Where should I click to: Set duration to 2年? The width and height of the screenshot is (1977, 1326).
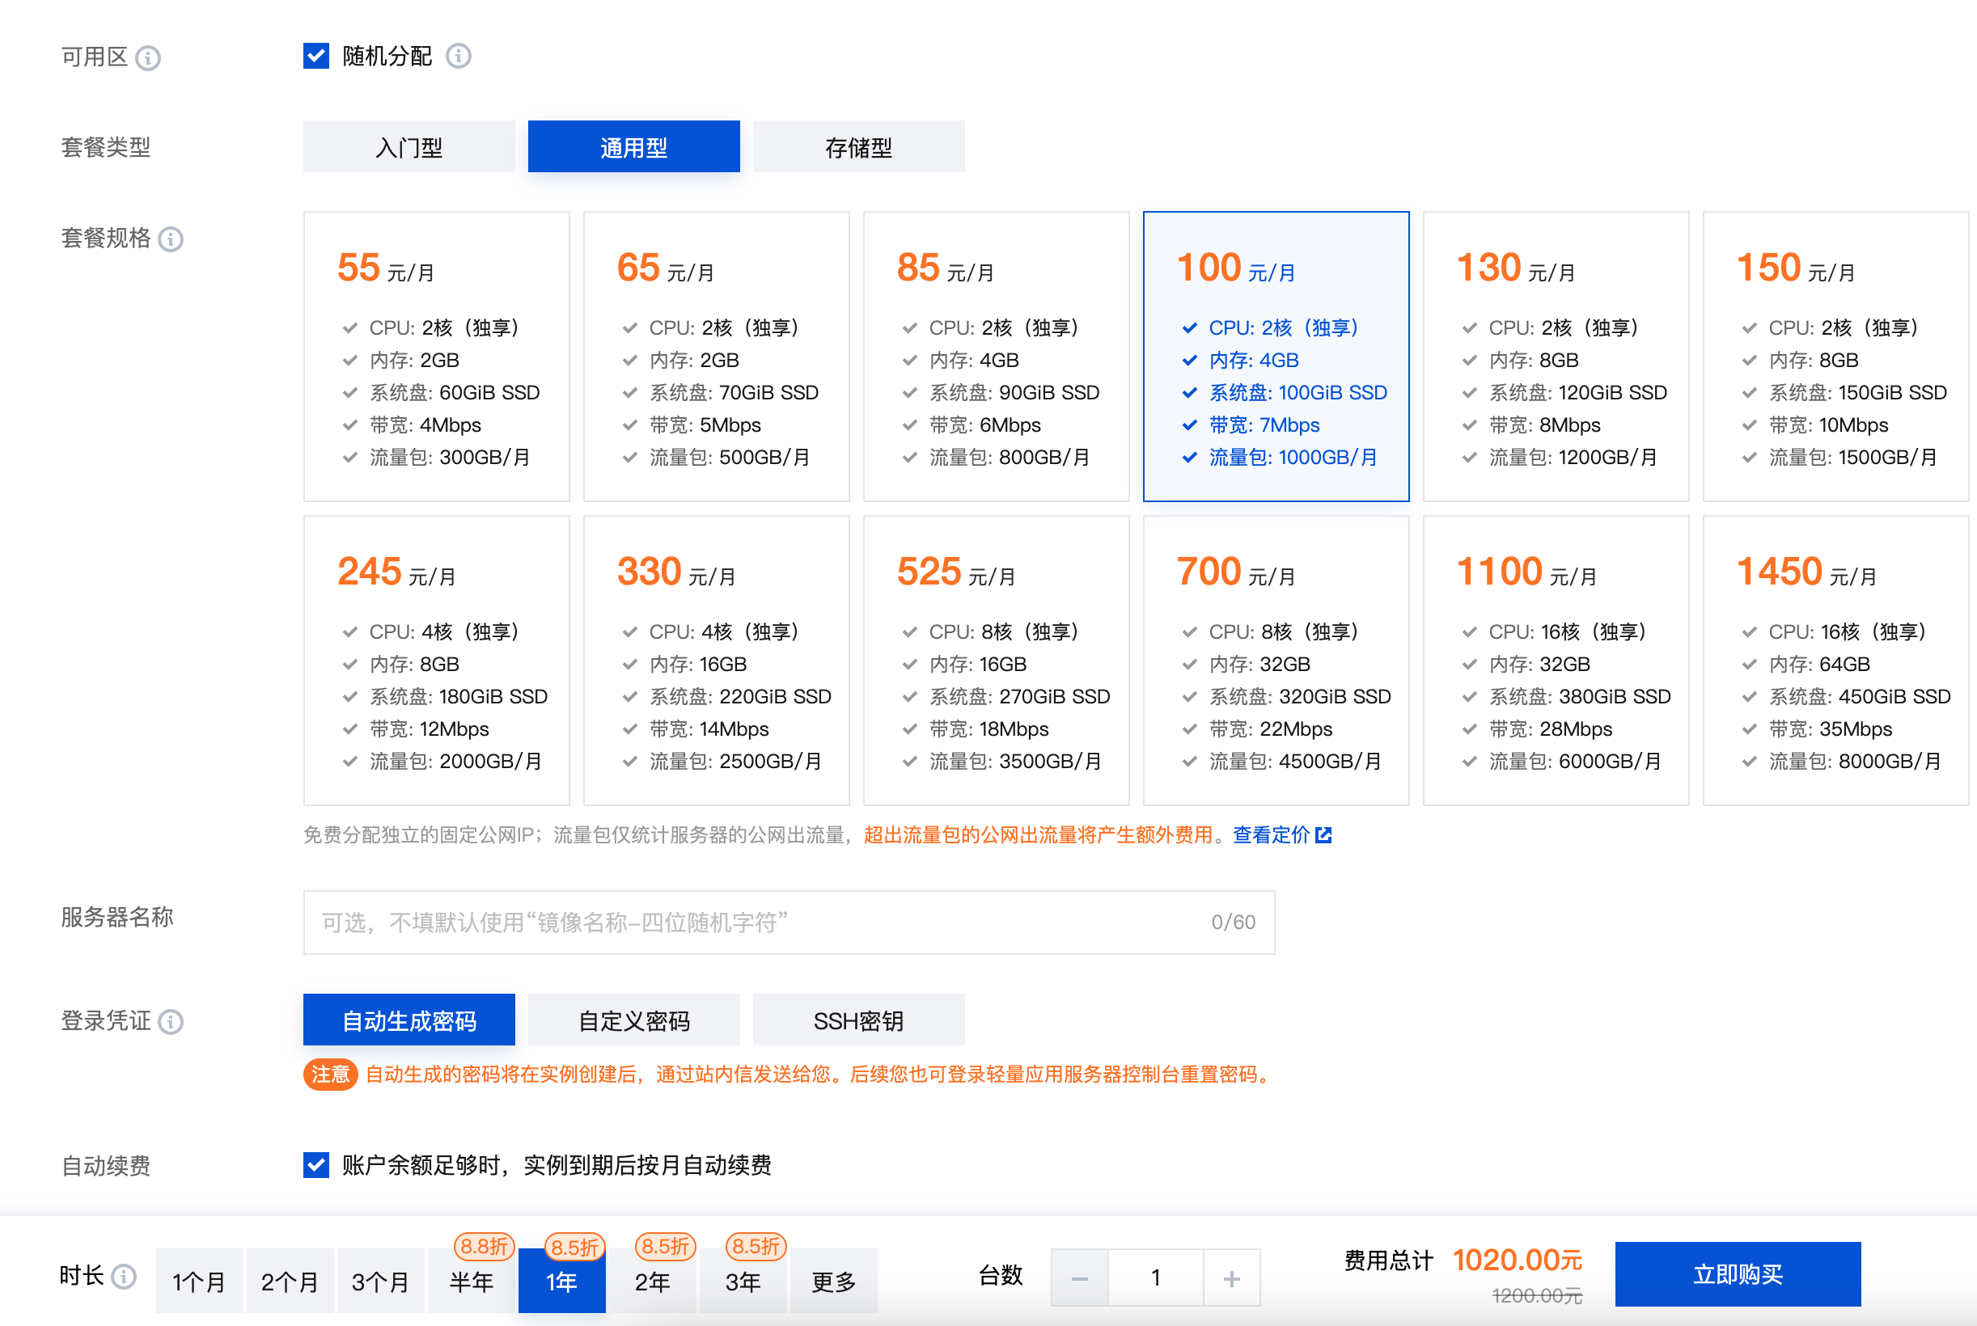pos(652,1282)
